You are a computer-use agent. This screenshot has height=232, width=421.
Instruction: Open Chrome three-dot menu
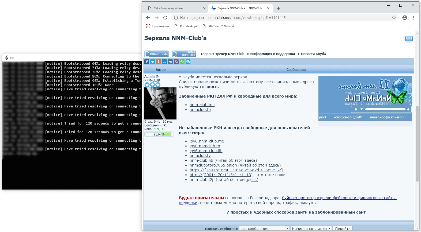pyautogui.click(x=413, y=18)
